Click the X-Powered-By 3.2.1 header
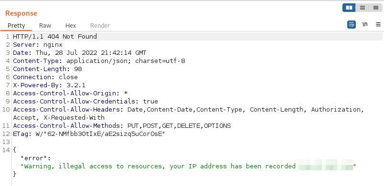The width and height of the screenshot is (384, 186). pos(49,85)
